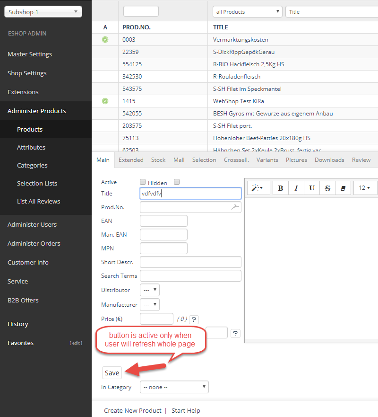The width and height of the screenshot is (378, 417).
Task: Toggle Underline in the text editor
Action: pyautogui.click(x=312, y=188)
